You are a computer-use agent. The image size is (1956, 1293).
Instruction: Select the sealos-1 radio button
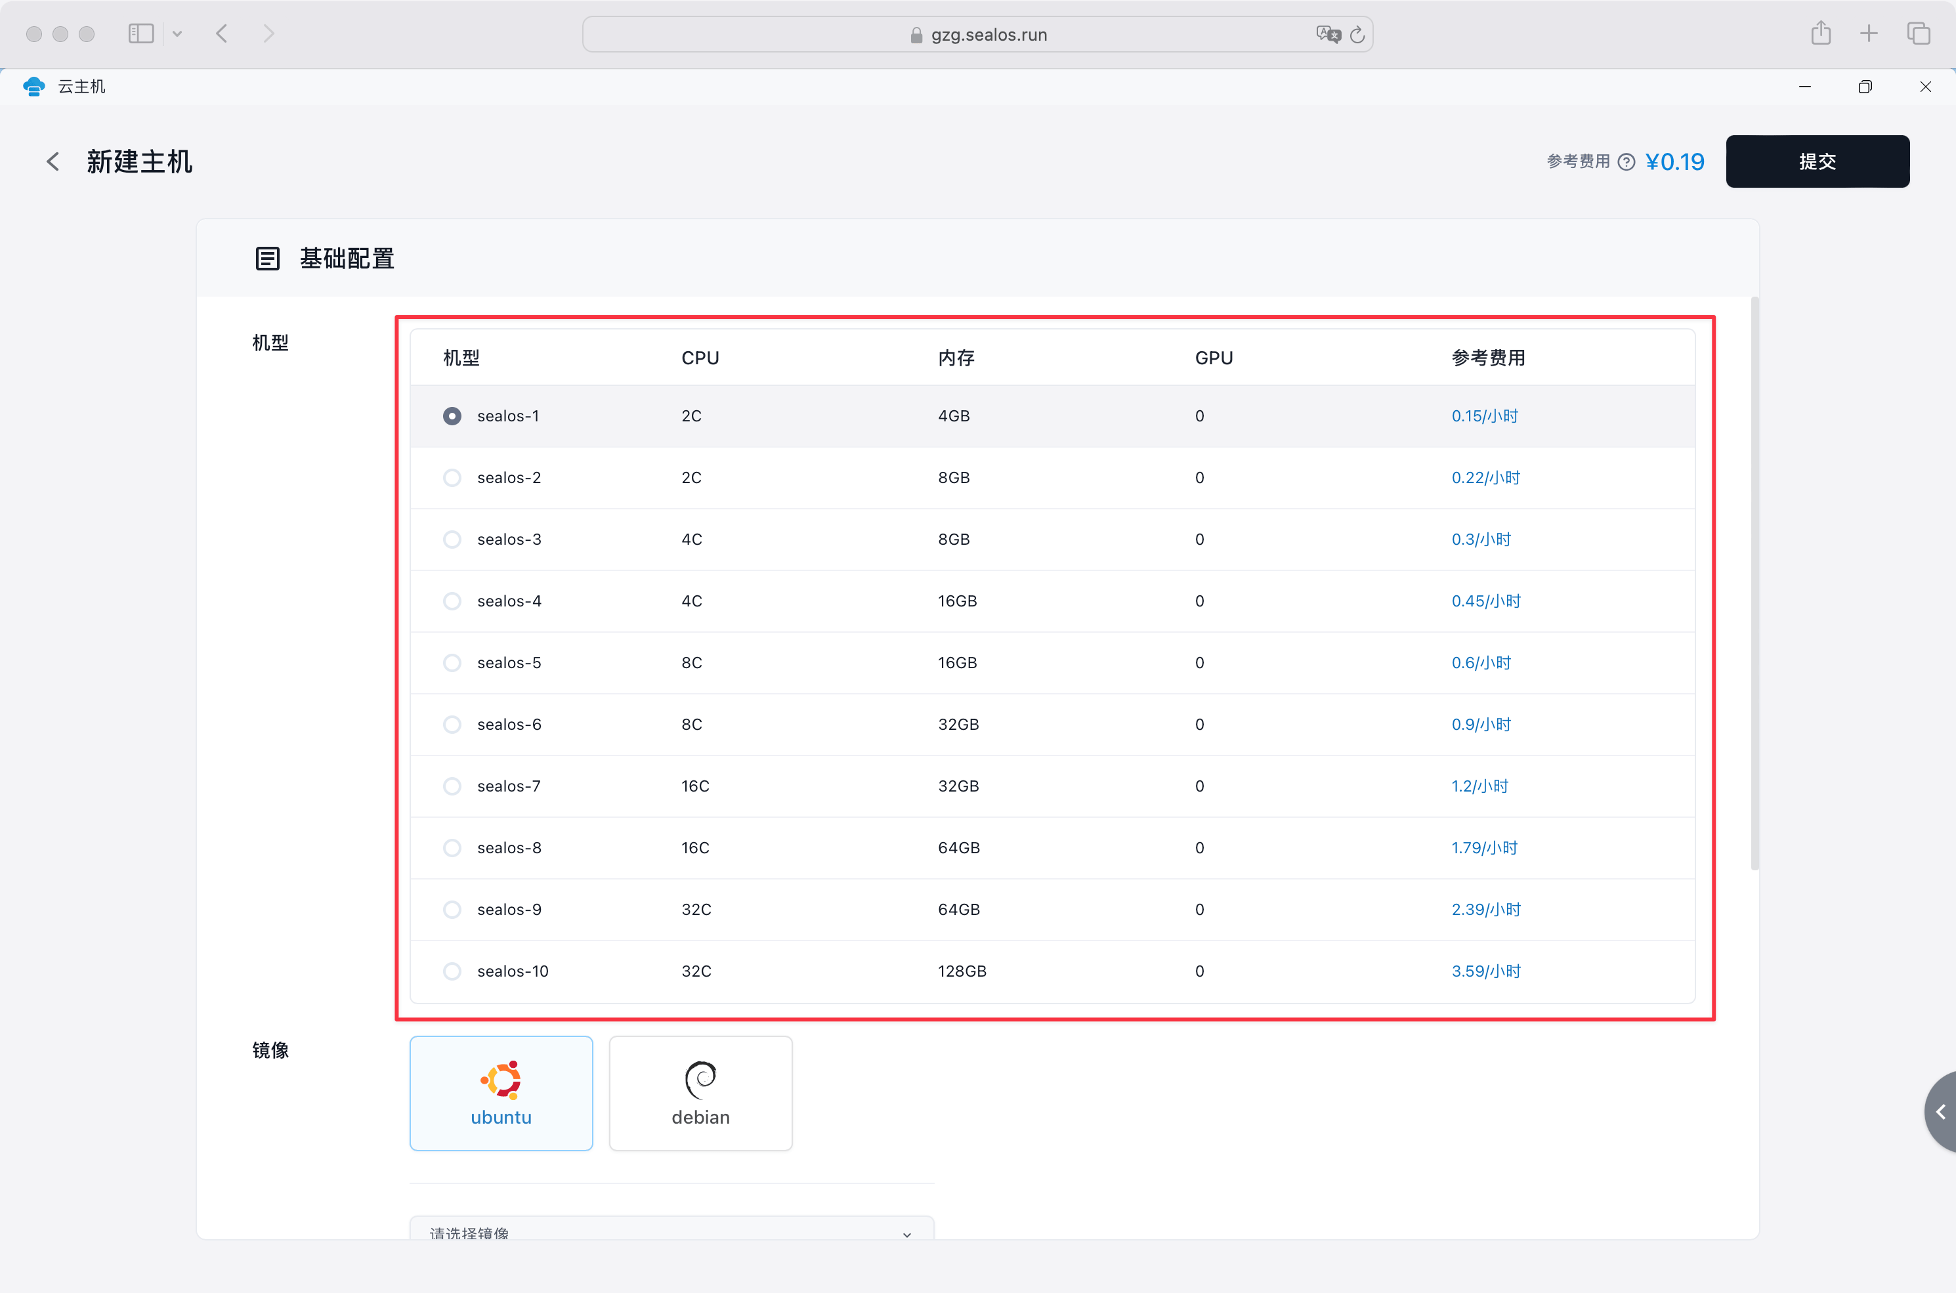tap(452, 416)
